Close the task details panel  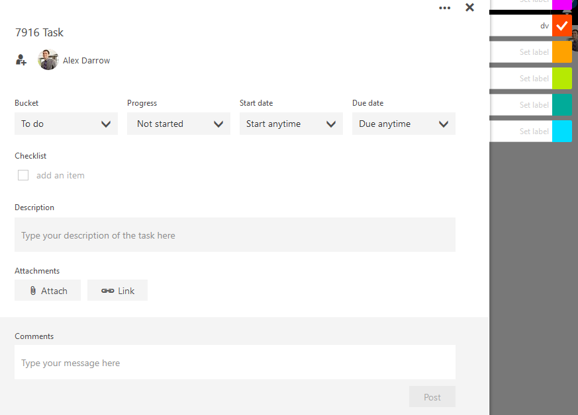point(469,7)
